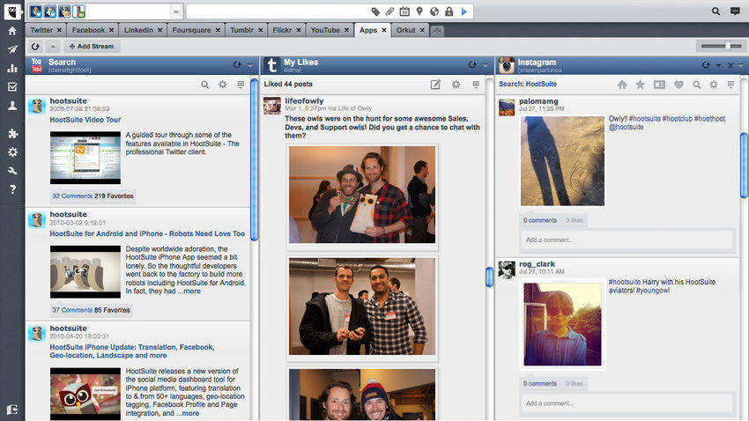Click the Add a comment field under palomamg
Viewport: 749px width, 421px height.
pyautogui.click(x=627, y=240)
